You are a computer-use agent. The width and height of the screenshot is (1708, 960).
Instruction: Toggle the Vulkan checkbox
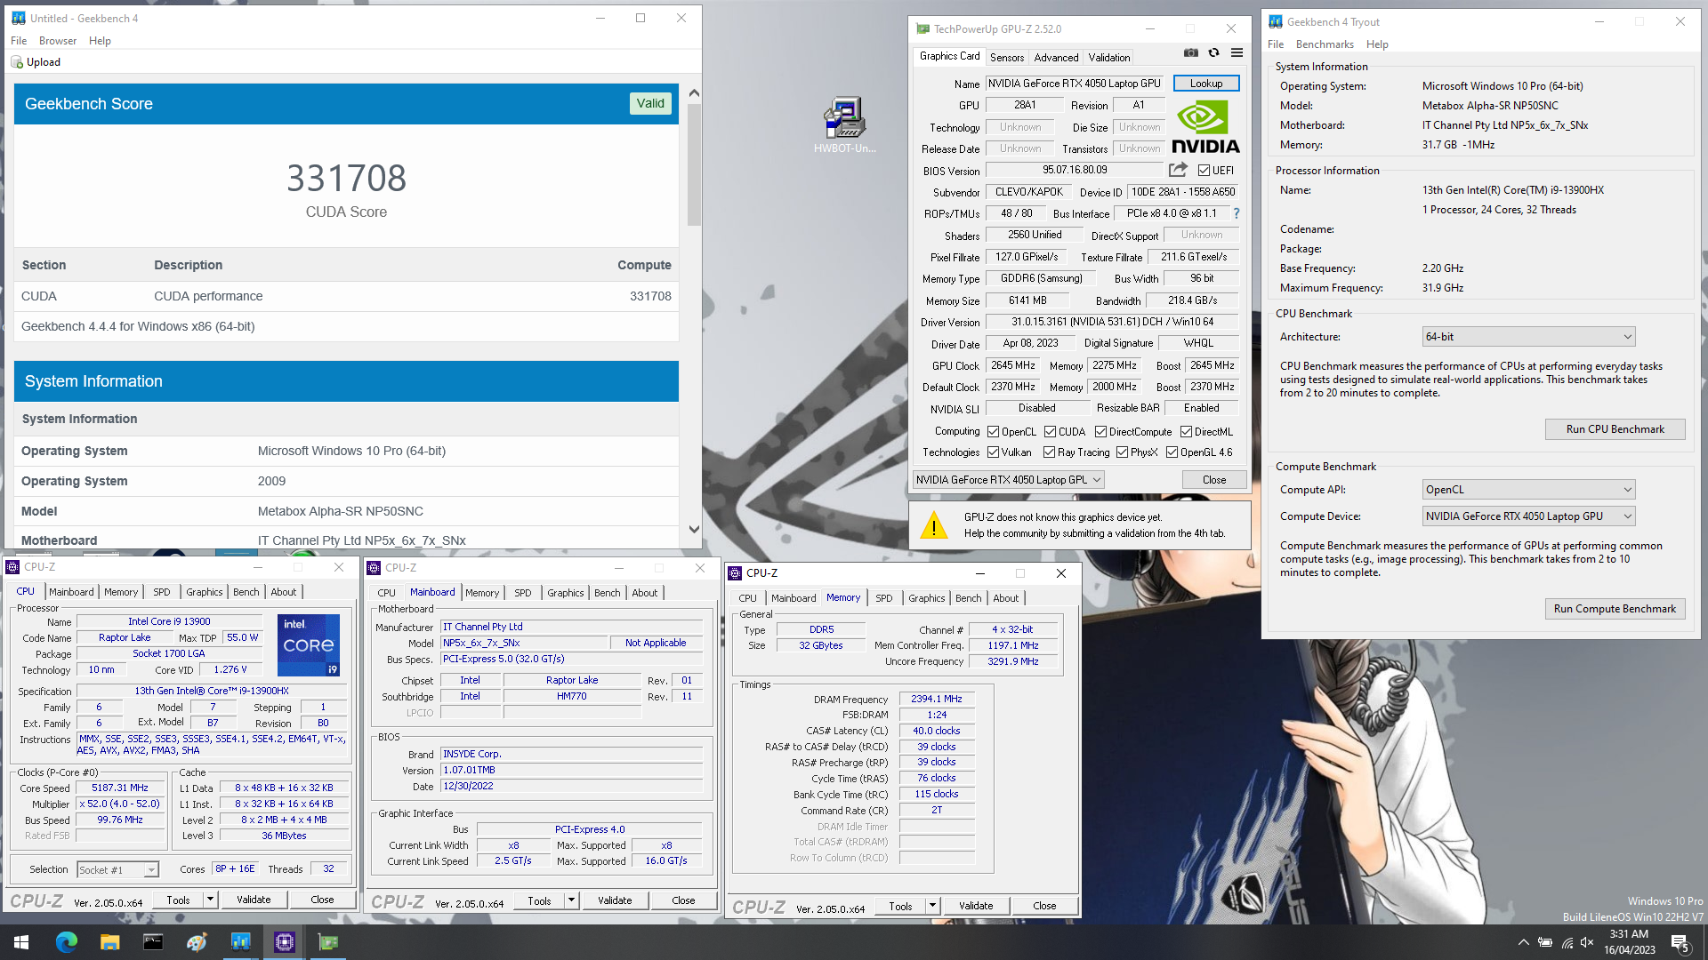tap(993, 452)
